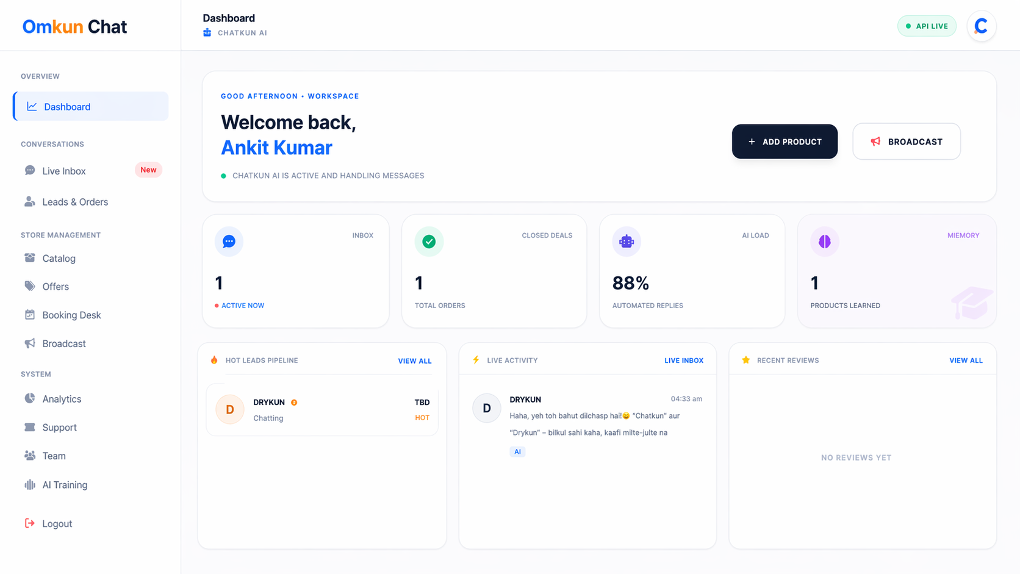
Task: Open the profile avatar menu
Action: [x=982, y=26]
